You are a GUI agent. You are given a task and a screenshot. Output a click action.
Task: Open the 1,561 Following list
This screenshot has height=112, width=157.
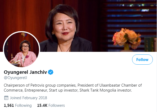tap(18, 105)
